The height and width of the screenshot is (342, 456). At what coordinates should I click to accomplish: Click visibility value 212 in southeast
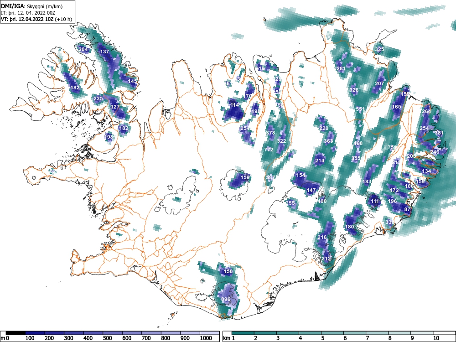point(326,259)
